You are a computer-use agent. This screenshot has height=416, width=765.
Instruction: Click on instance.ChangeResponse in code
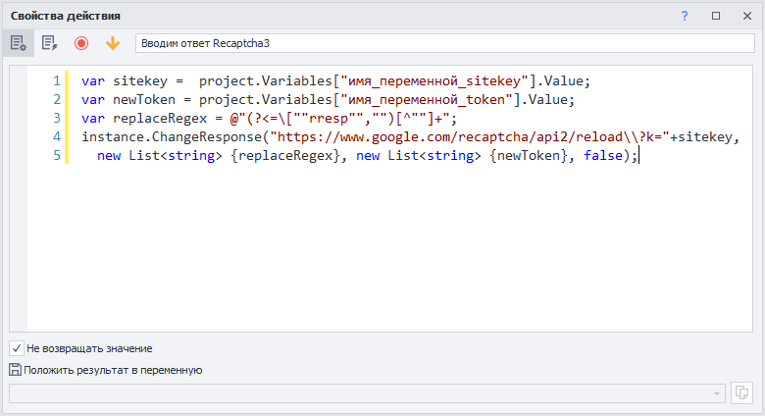click(x=172, y=137)
